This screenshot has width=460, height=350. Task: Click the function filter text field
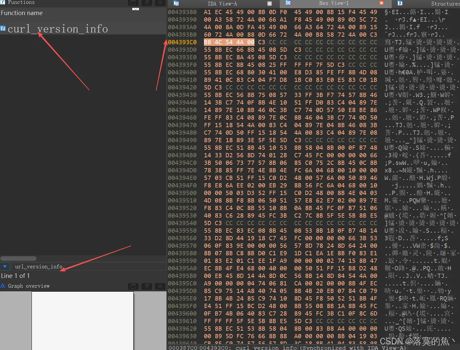89,266
